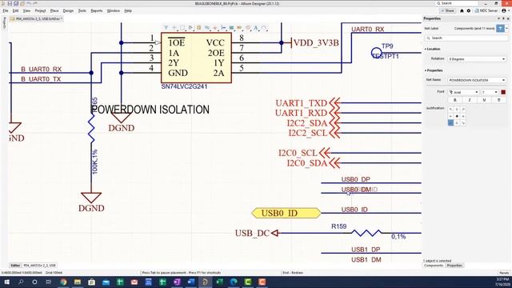This screenshot has width=512, height=288.
Task: Click the Home icon in the title bar
Action: click(462, 10)
